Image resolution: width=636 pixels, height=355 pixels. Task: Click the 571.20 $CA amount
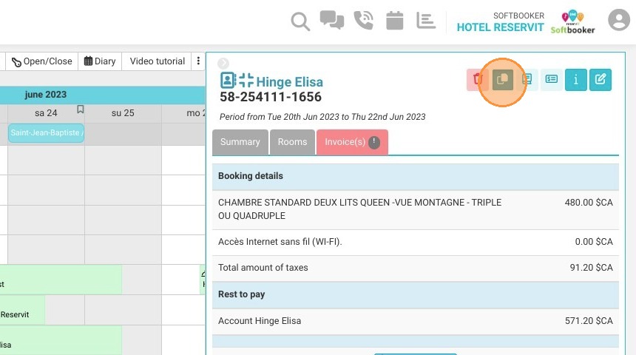pos(589,321)
